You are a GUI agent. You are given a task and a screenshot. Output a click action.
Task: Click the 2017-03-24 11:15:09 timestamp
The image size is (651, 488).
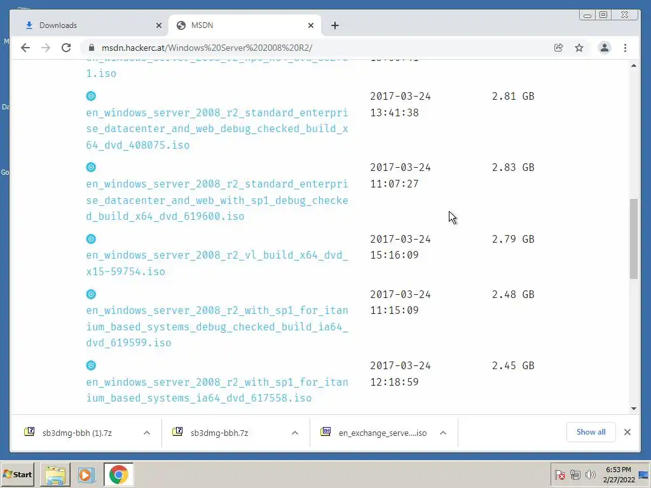(401, 302)
